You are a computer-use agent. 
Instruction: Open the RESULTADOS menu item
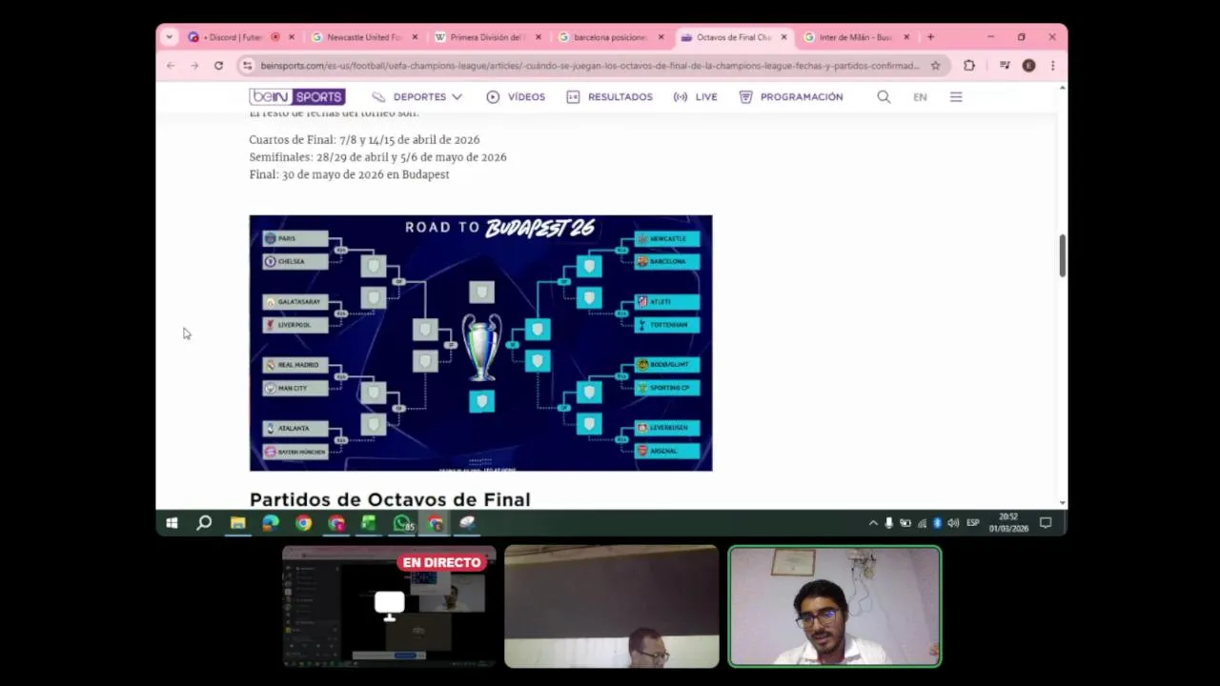[x=609, y=96]
